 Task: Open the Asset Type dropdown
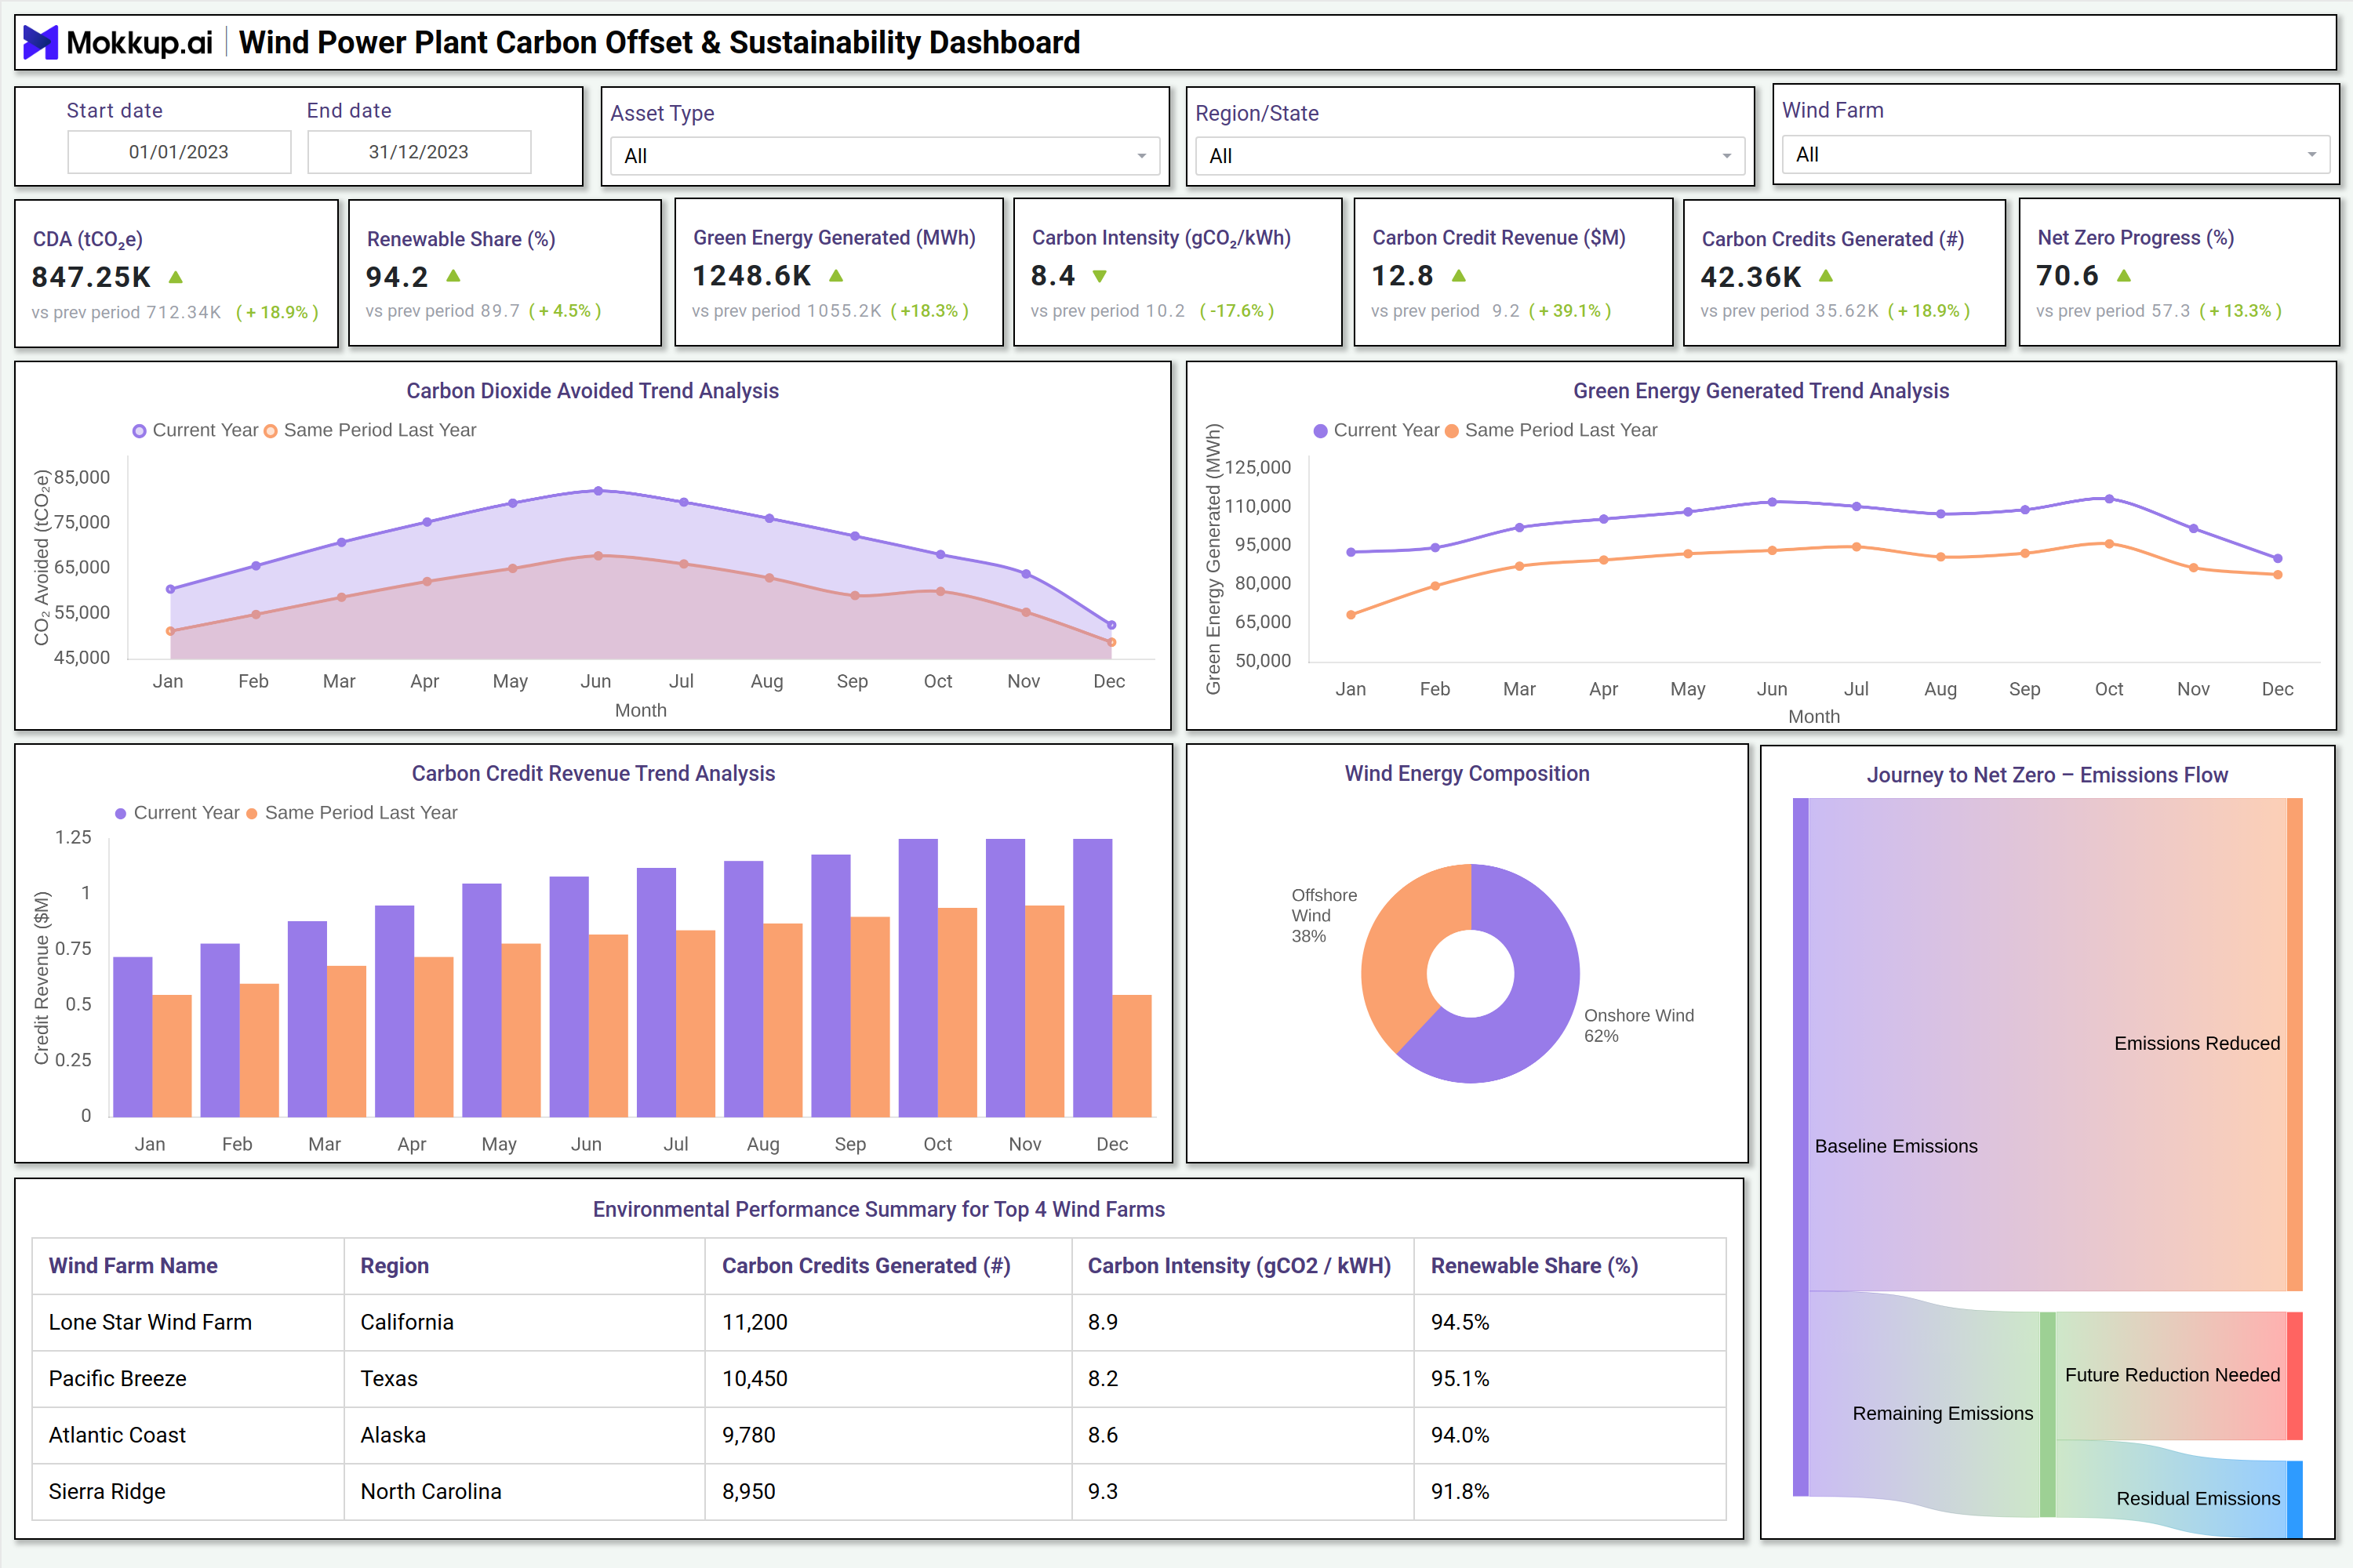(x=885, y=156)
